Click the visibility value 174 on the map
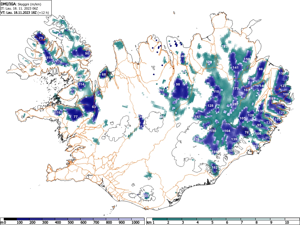This screenshot has width=300, height=225. click(x=59, y=62)
